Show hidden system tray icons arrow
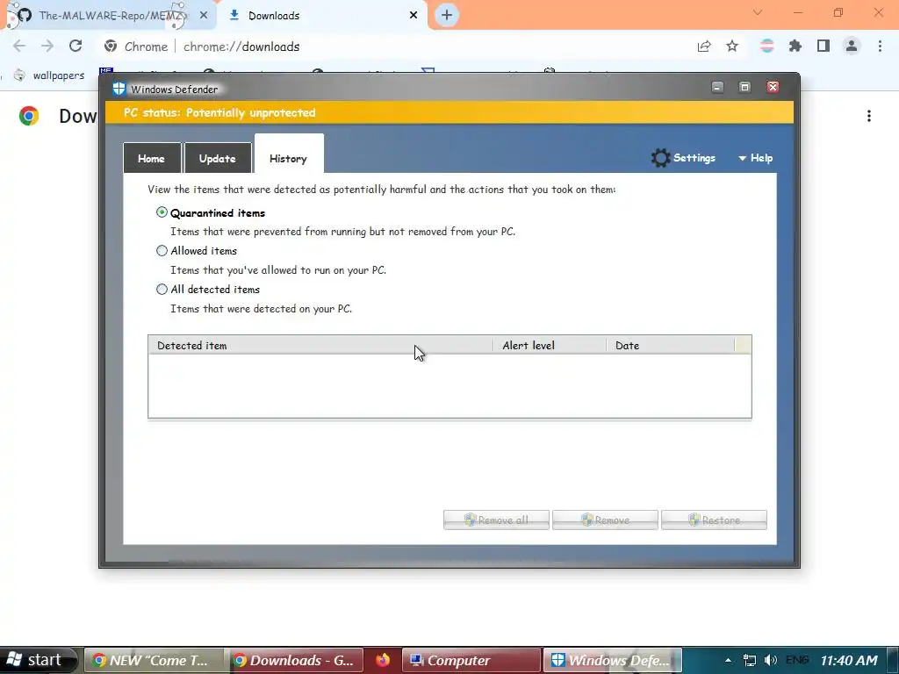Screen dimensions: 899x674 pos(728,660)
